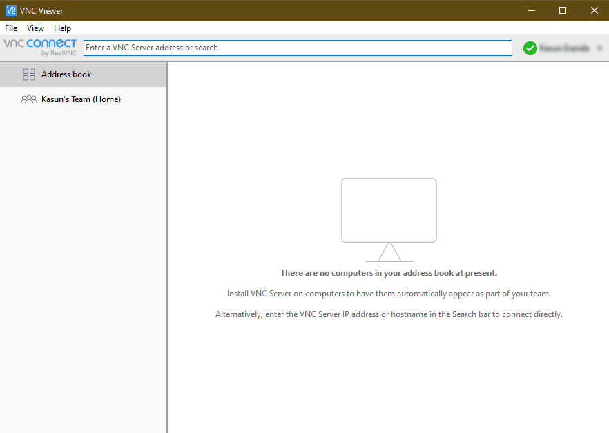Open the Help menu
Screen dimensions: 609x433
pyautogui.click(x=62, y=28)
